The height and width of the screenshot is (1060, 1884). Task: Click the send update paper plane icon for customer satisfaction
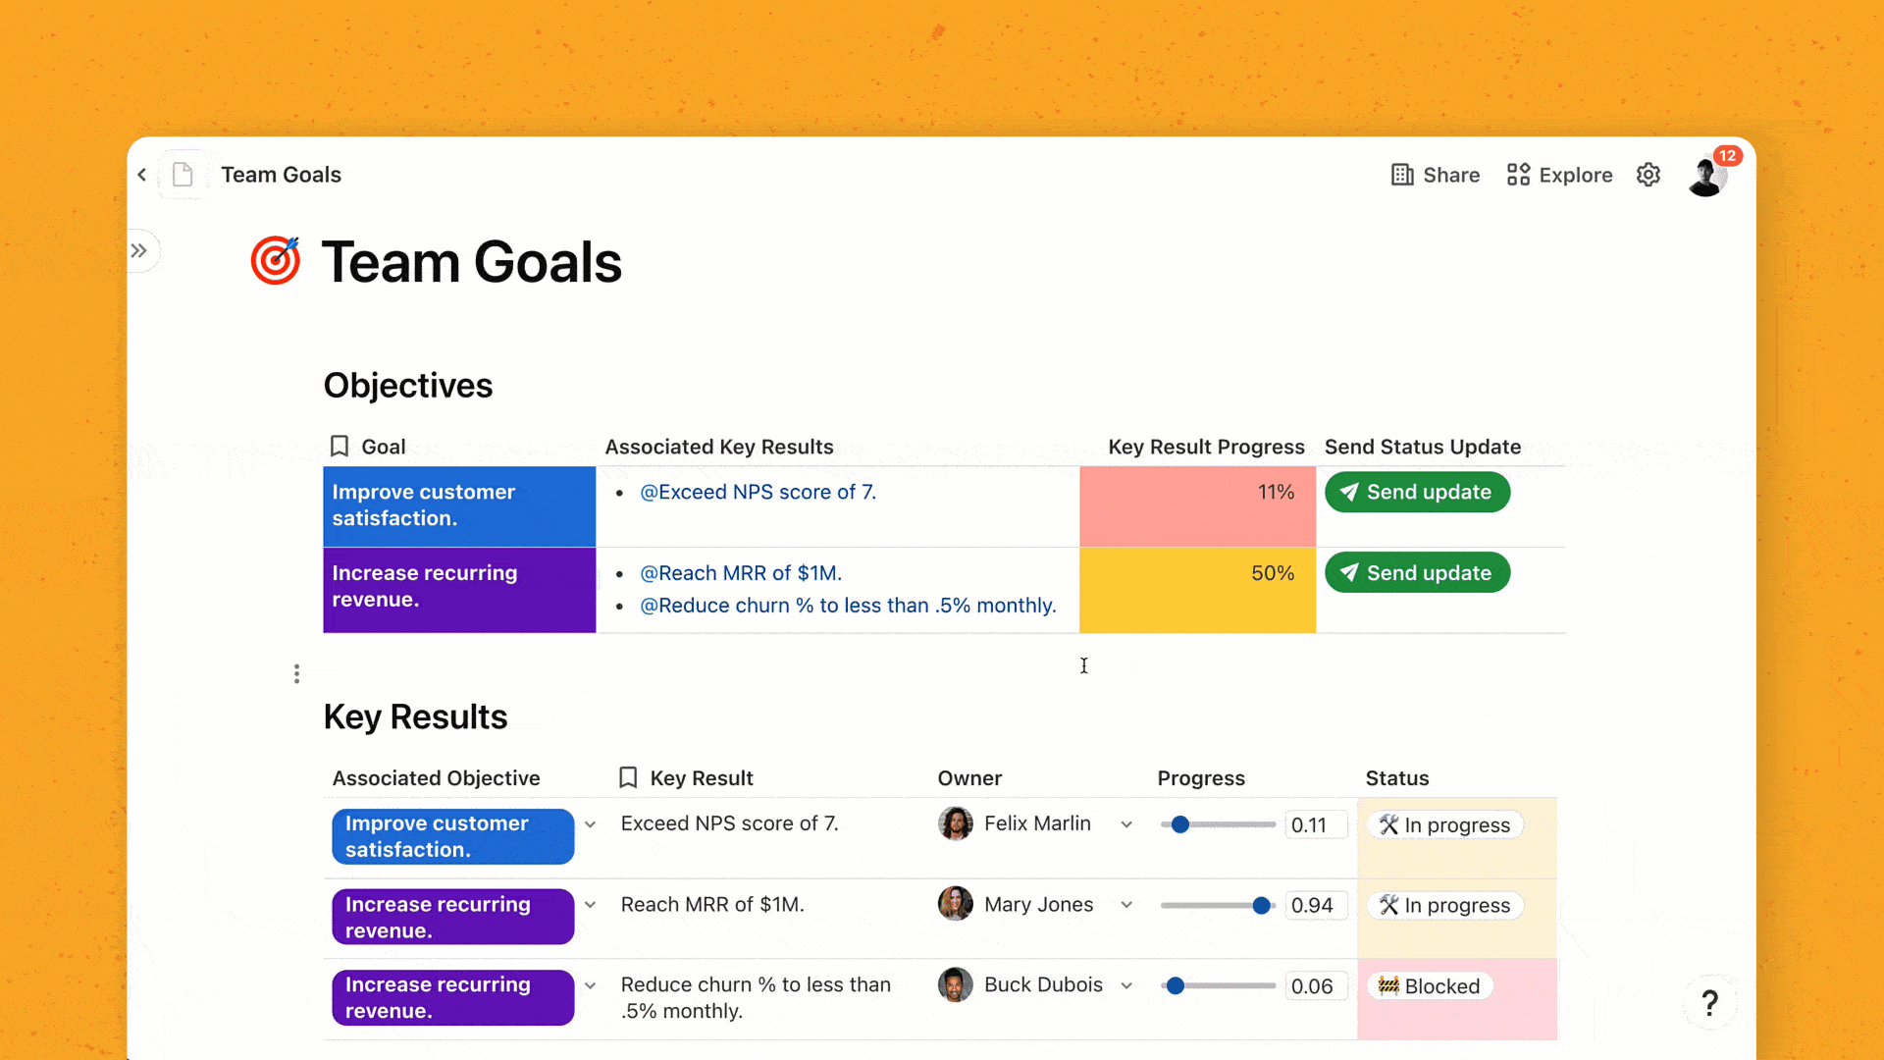1351,492
